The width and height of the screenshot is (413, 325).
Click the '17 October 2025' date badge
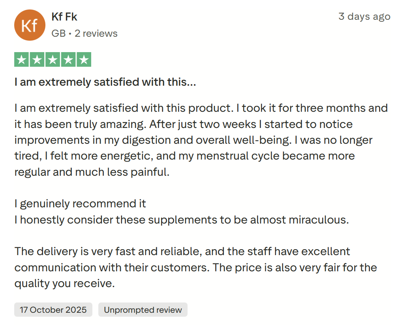click(53, 310)
